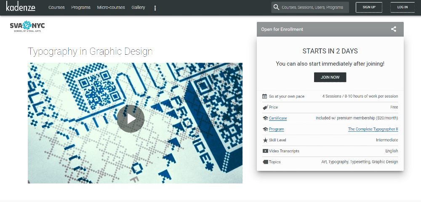Open the Certificate link
Image resolution: width=421 pixels, height=202 pixels.
(x=278, y=118)
